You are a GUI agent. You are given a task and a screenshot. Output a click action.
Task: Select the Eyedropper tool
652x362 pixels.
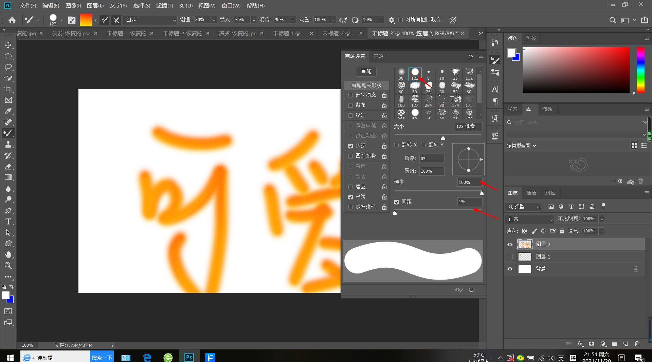point(8,111)
